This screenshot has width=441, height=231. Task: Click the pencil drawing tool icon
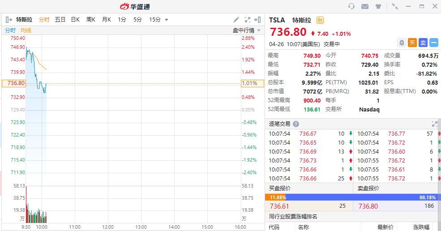(x=236, y=20)
